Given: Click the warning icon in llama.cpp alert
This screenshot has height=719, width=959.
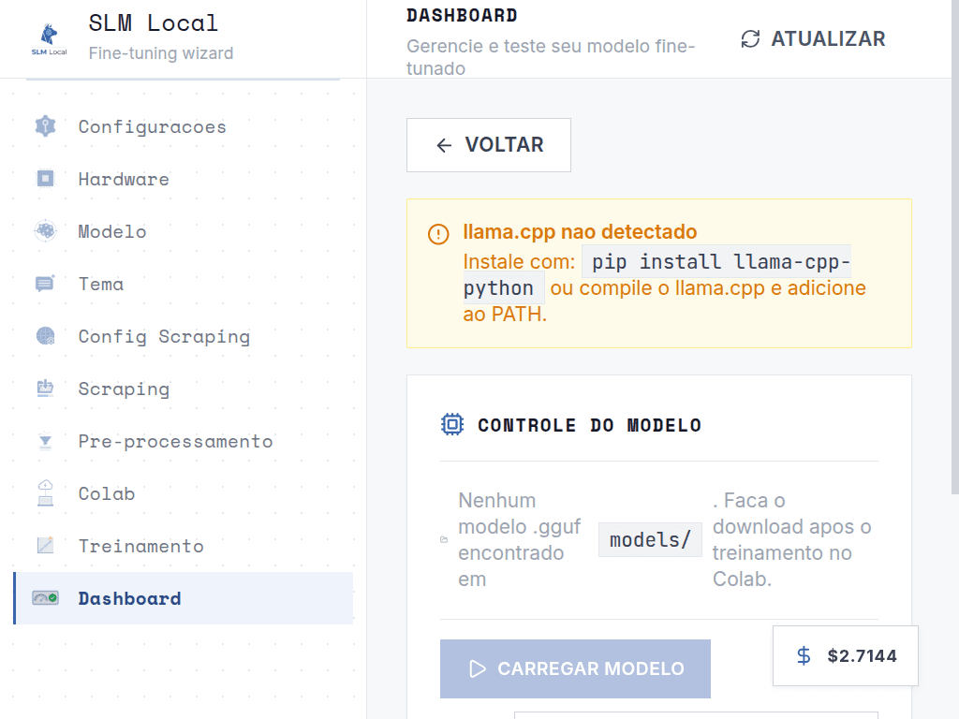Looking at the screenshot, I should [438, 234].
